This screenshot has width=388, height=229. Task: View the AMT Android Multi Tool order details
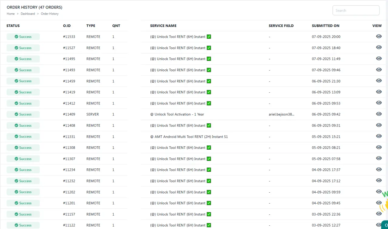379,136
